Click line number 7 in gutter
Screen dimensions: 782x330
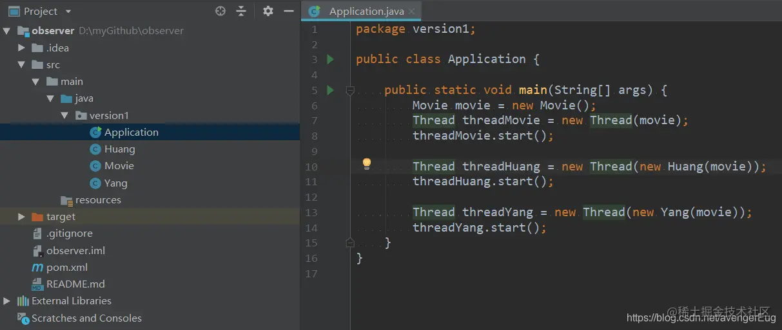point(314,121)
